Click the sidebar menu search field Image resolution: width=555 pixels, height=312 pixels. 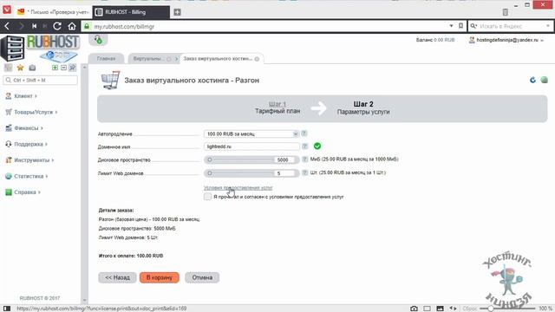[40, 81]
